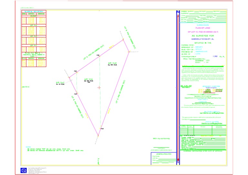This screenshot has width=248, height=175.
Task: Click the With my conformity text
Action: [x=161, y=139]
